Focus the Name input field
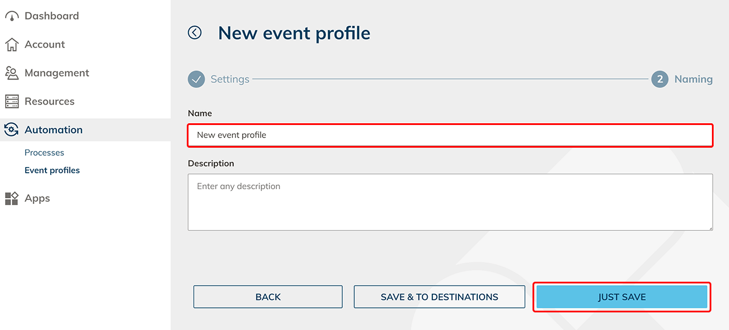Screen dimensions: 729x330 pyautogui.click(x=450, y=135)
